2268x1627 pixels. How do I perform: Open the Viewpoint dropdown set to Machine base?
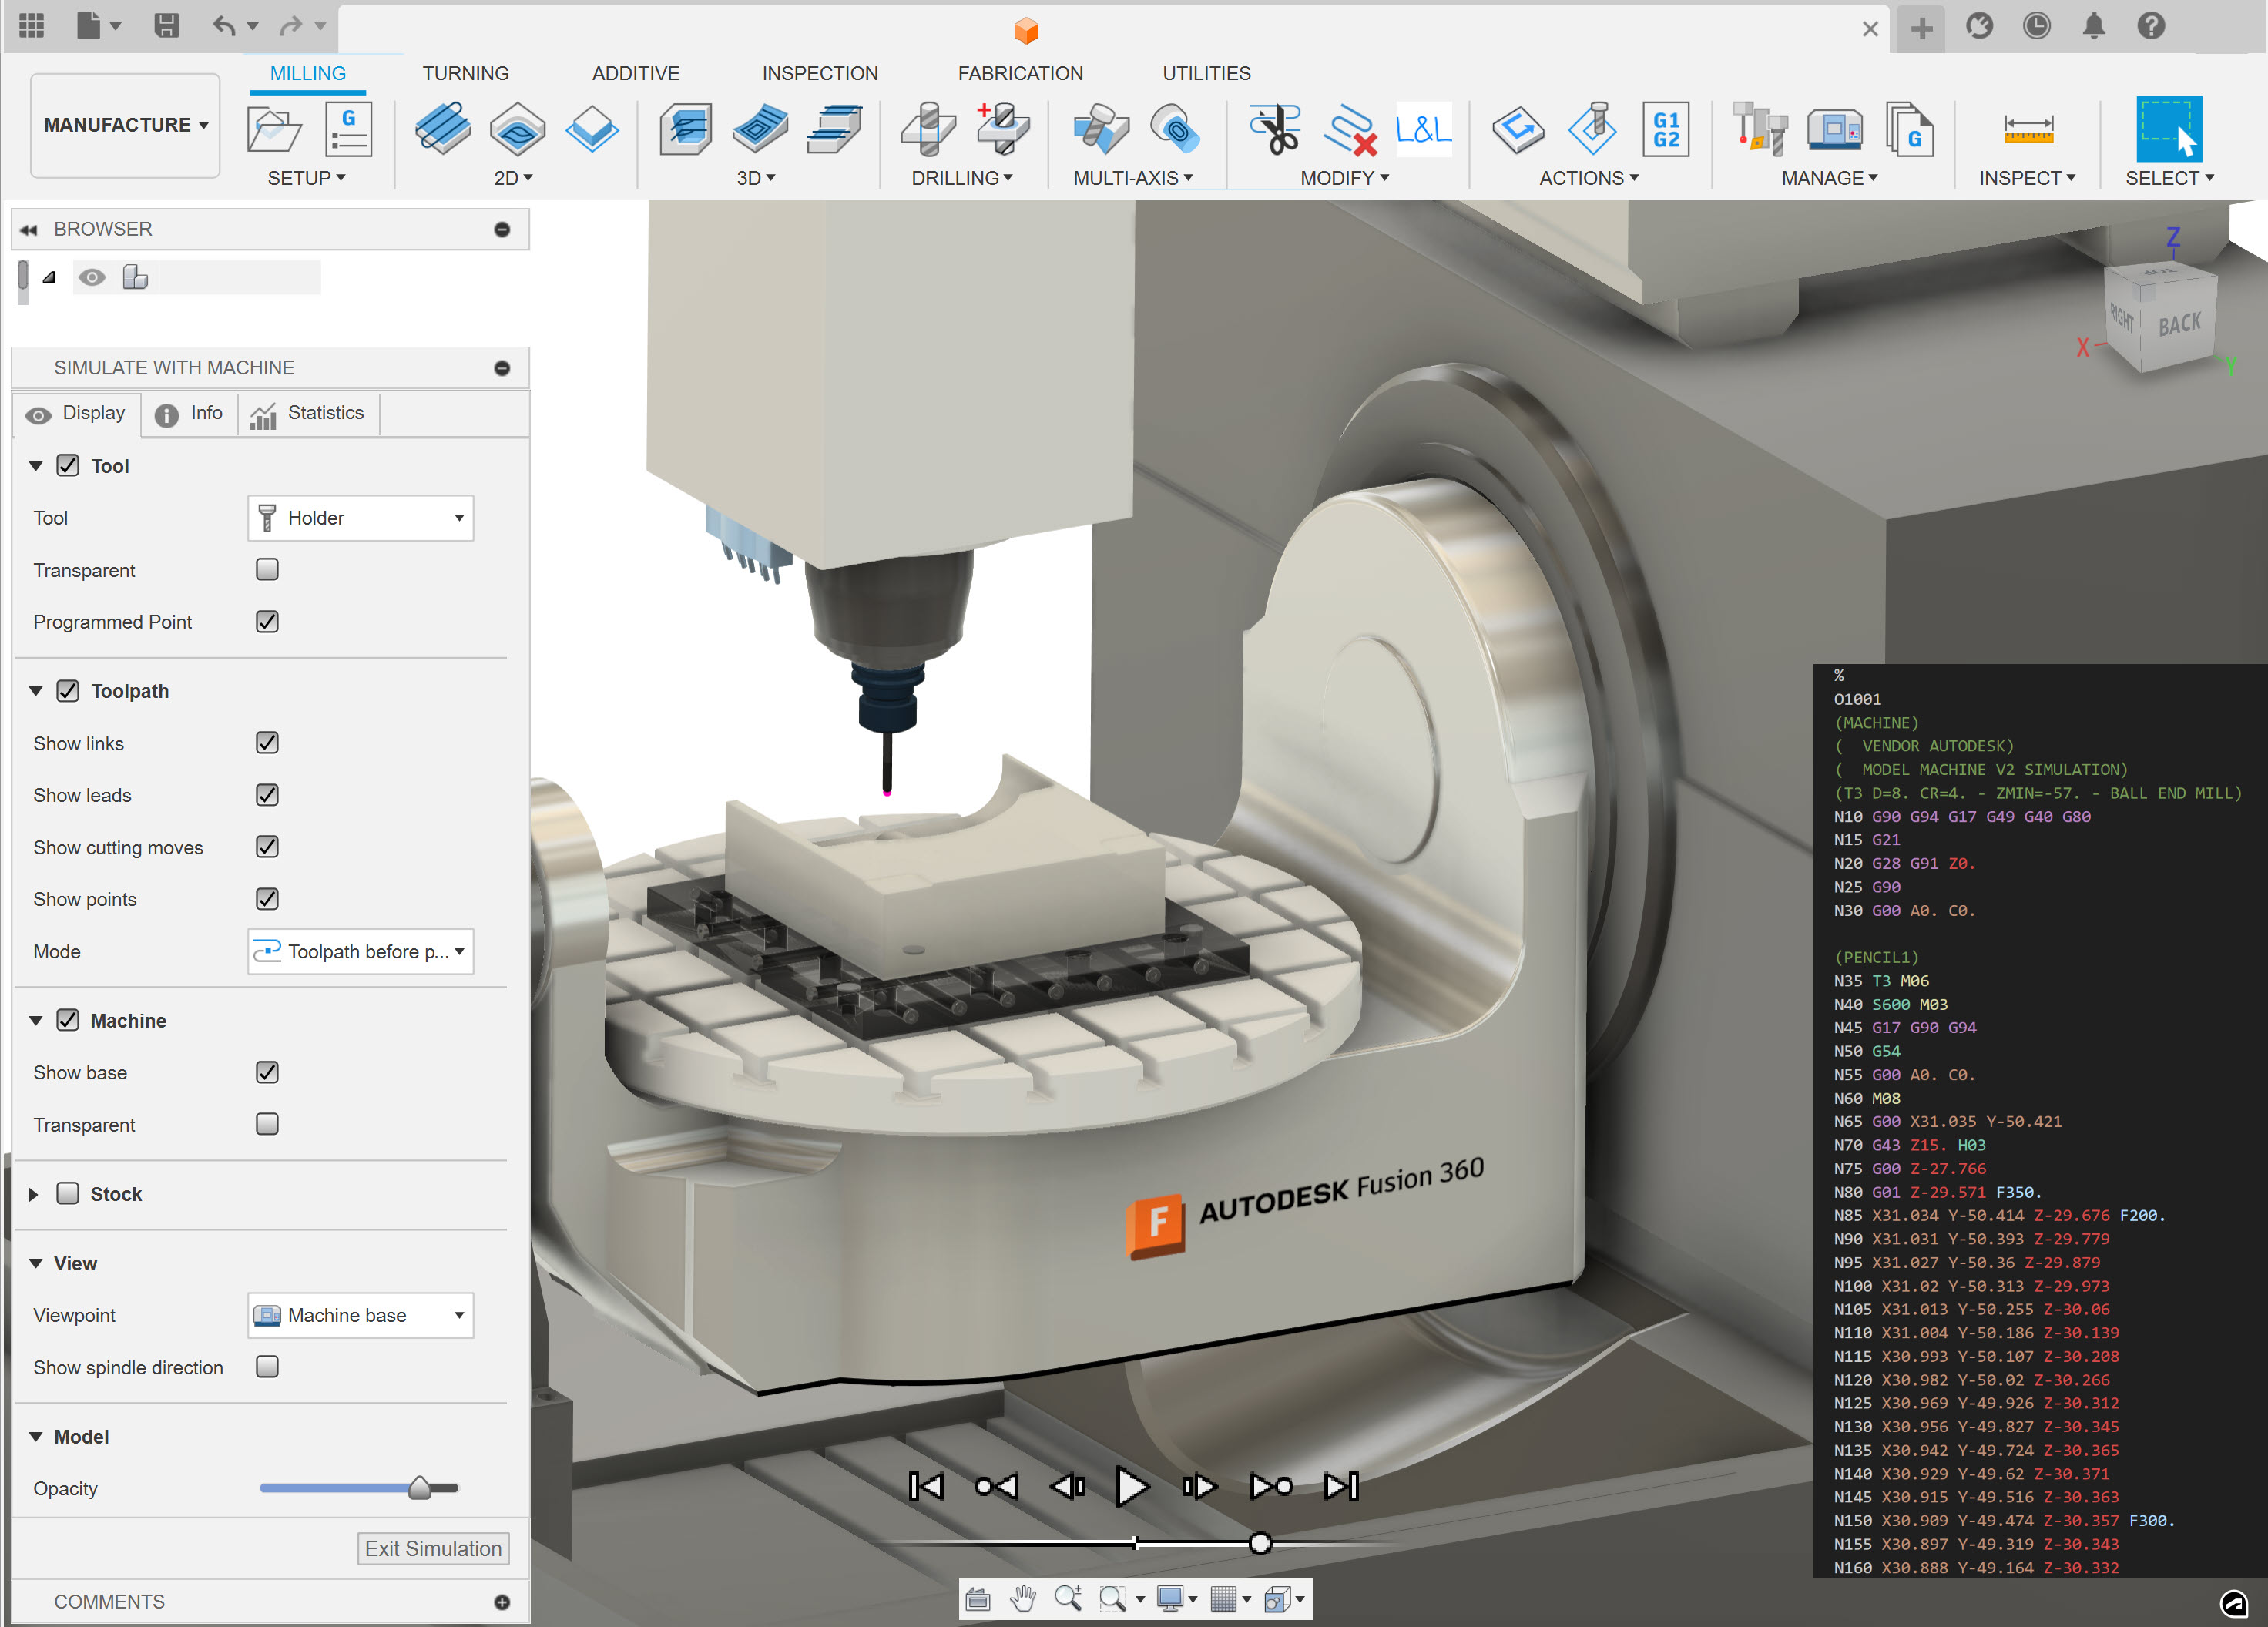(x=360, y=1315)
